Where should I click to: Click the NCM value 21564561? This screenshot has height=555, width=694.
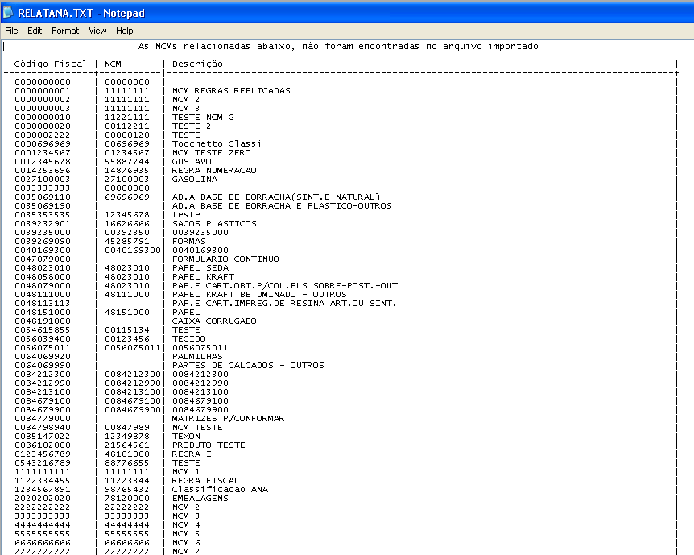tap(127, 445)
